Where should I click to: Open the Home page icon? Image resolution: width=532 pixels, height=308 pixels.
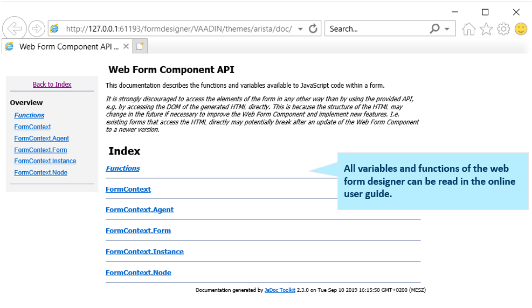coord(468,29)
